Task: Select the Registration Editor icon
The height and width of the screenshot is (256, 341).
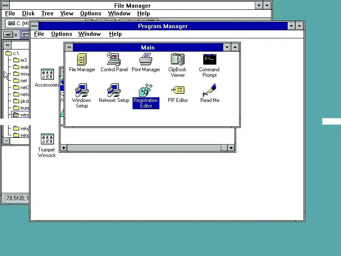Action: (146, 96)
